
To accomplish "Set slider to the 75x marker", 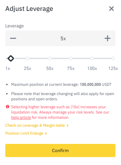I will click(x=71, y=58).
